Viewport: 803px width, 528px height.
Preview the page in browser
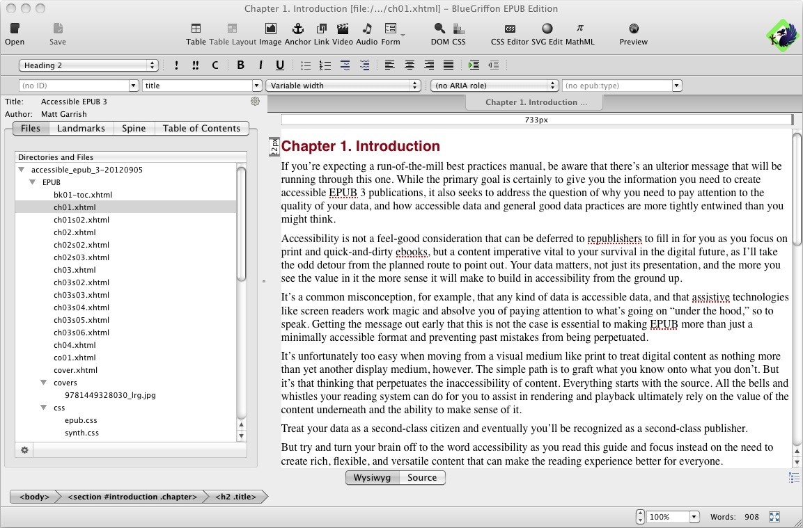[x=634, y=34]
